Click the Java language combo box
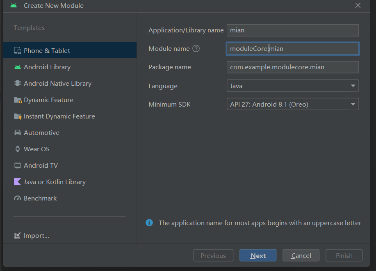The height and width of the screenshot is (271, 376). point(293,86)
